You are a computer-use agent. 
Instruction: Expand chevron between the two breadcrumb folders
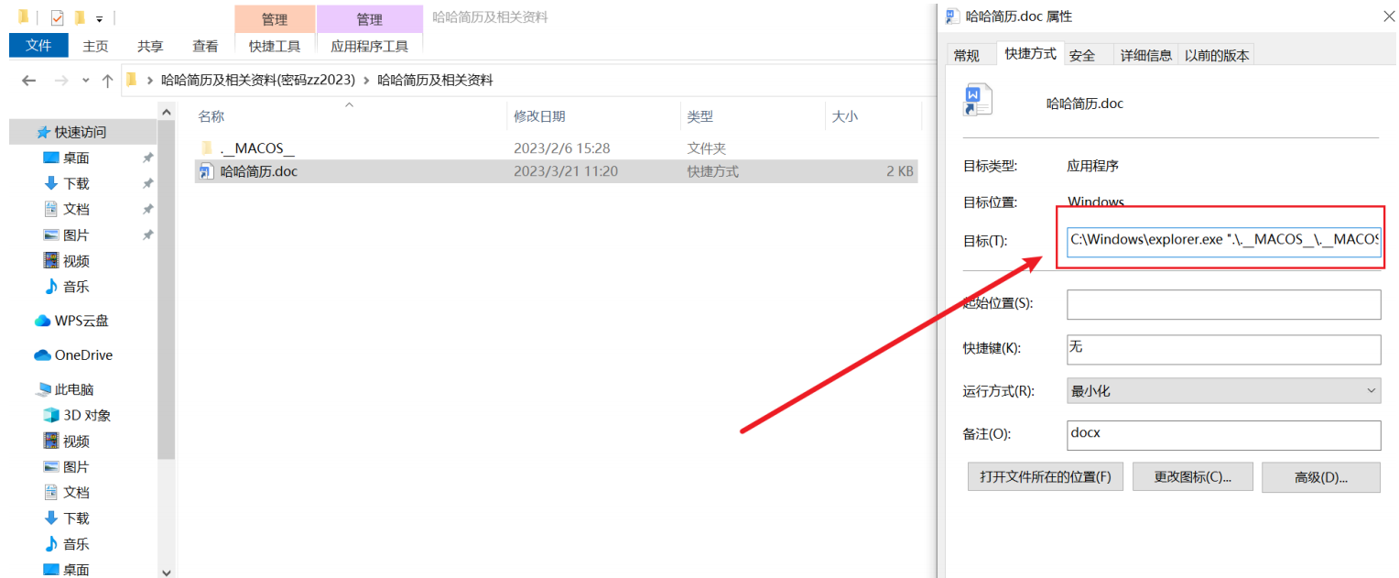click(x=366, y=81)
